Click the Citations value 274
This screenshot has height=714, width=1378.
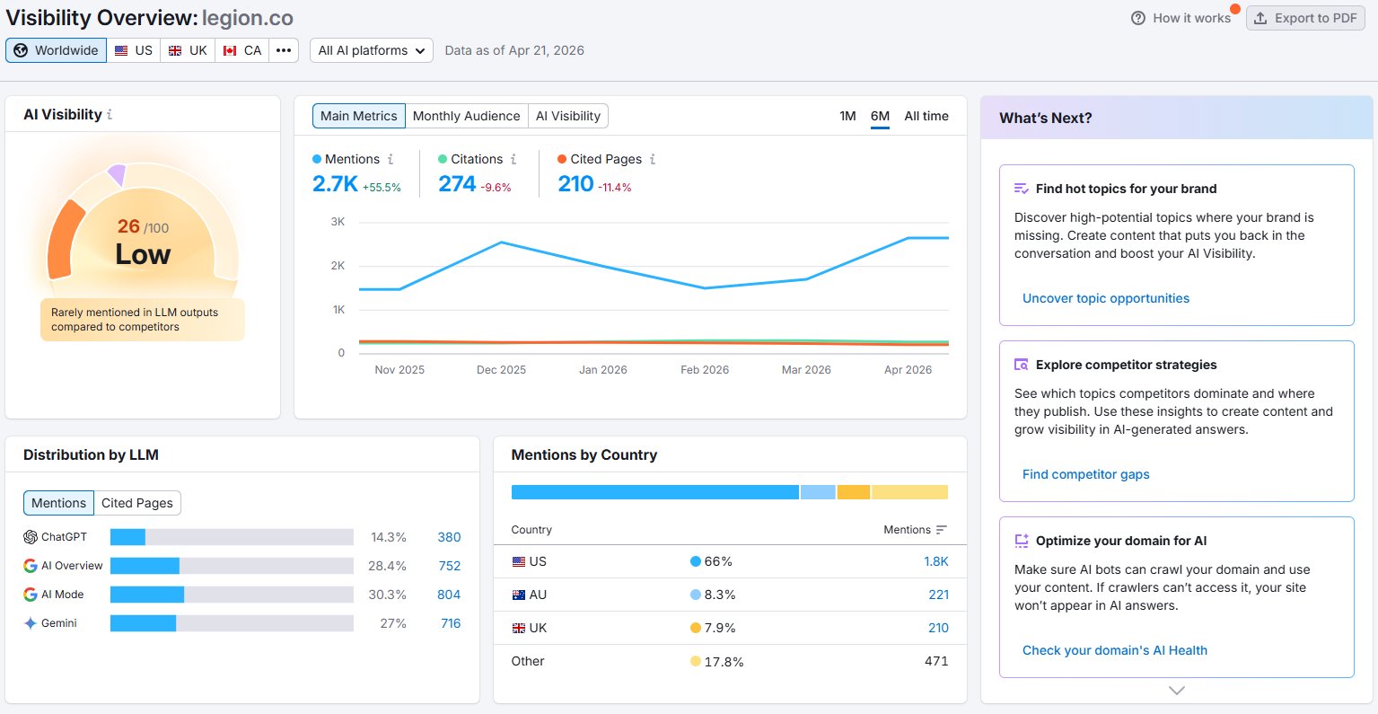point(457,184)
